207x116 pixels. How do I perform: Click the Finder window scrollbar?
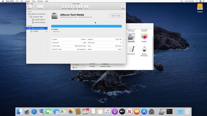[153, 53]
